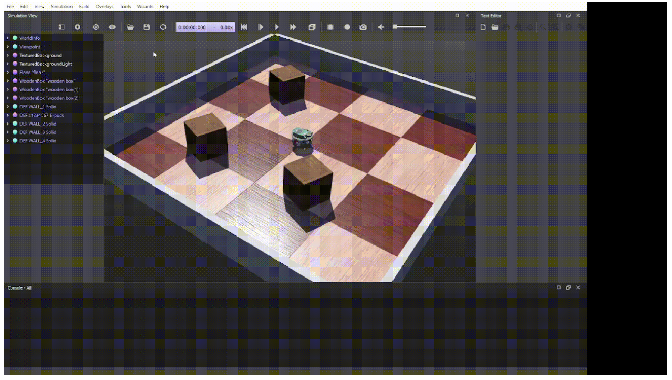This screenshot has width=672, height=380.
Task: Save the world with the floppy icon
Action: click(147, 27)
